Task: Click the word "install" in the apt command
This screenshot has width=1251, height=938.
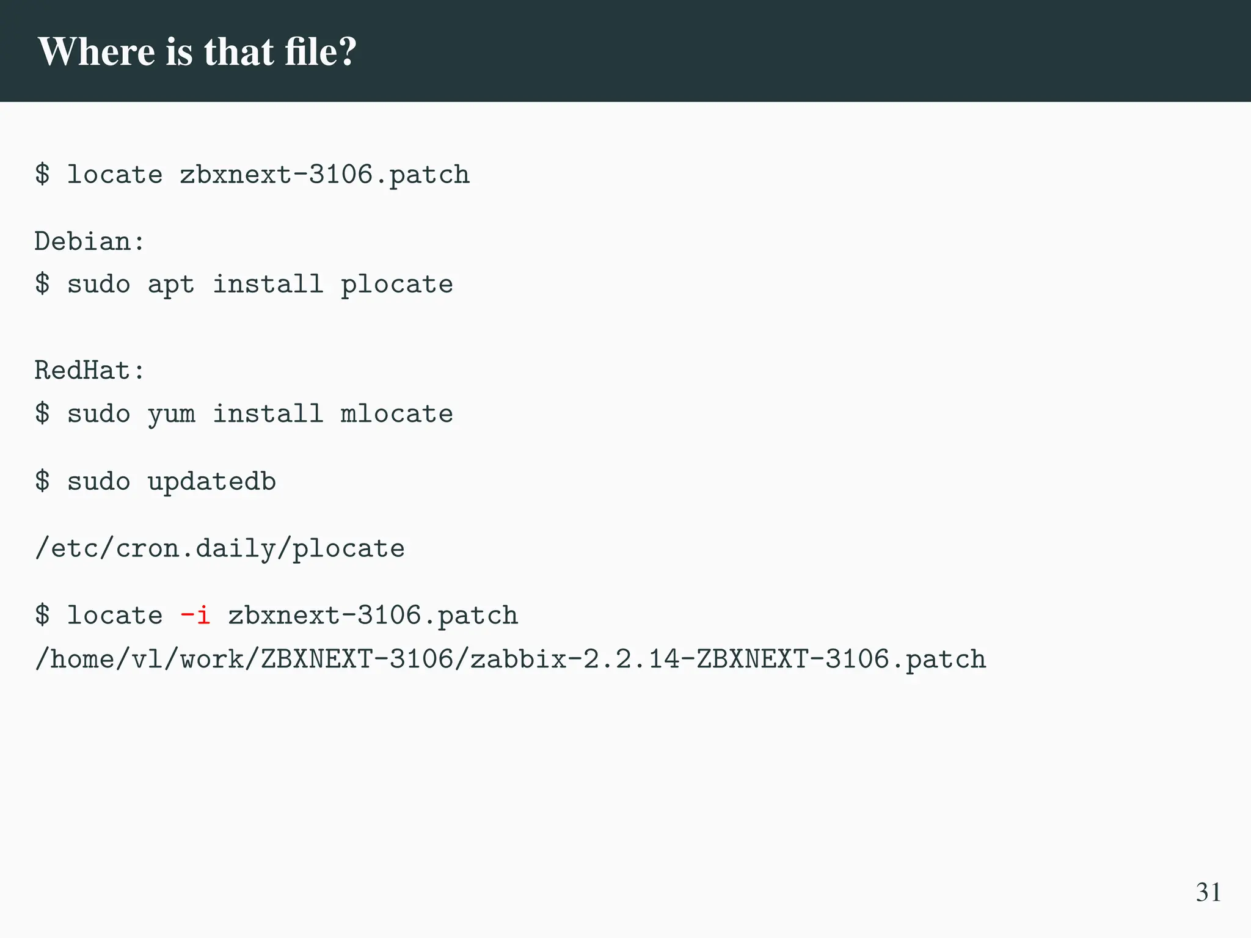Action: (x=268, y=285)
